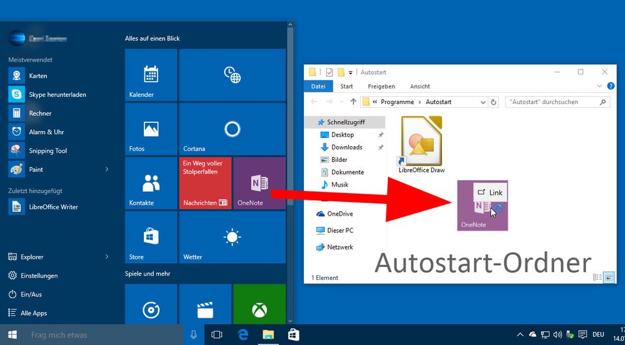Open the Nachrichten news tile
This screenshot has width=625, height=345.
pos(205,183)
